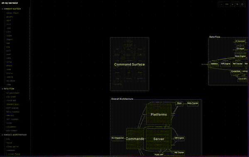
Task: Open the Command Surface diagram card
Action: (x=129, y=64)
